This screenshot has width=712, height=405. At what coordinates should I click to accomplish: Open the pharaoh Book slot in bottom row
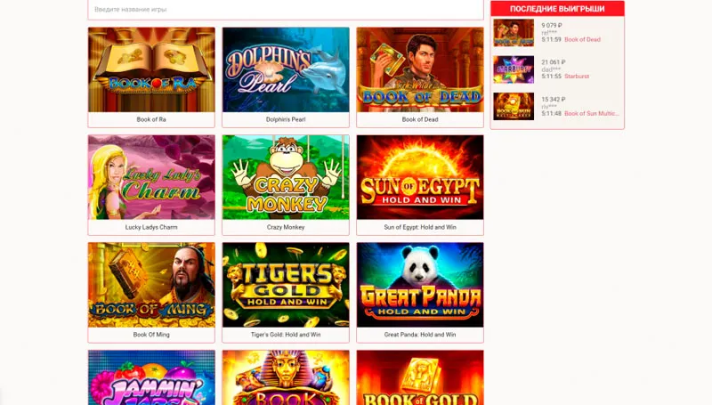pyautogui.click(x=286, y=377)
